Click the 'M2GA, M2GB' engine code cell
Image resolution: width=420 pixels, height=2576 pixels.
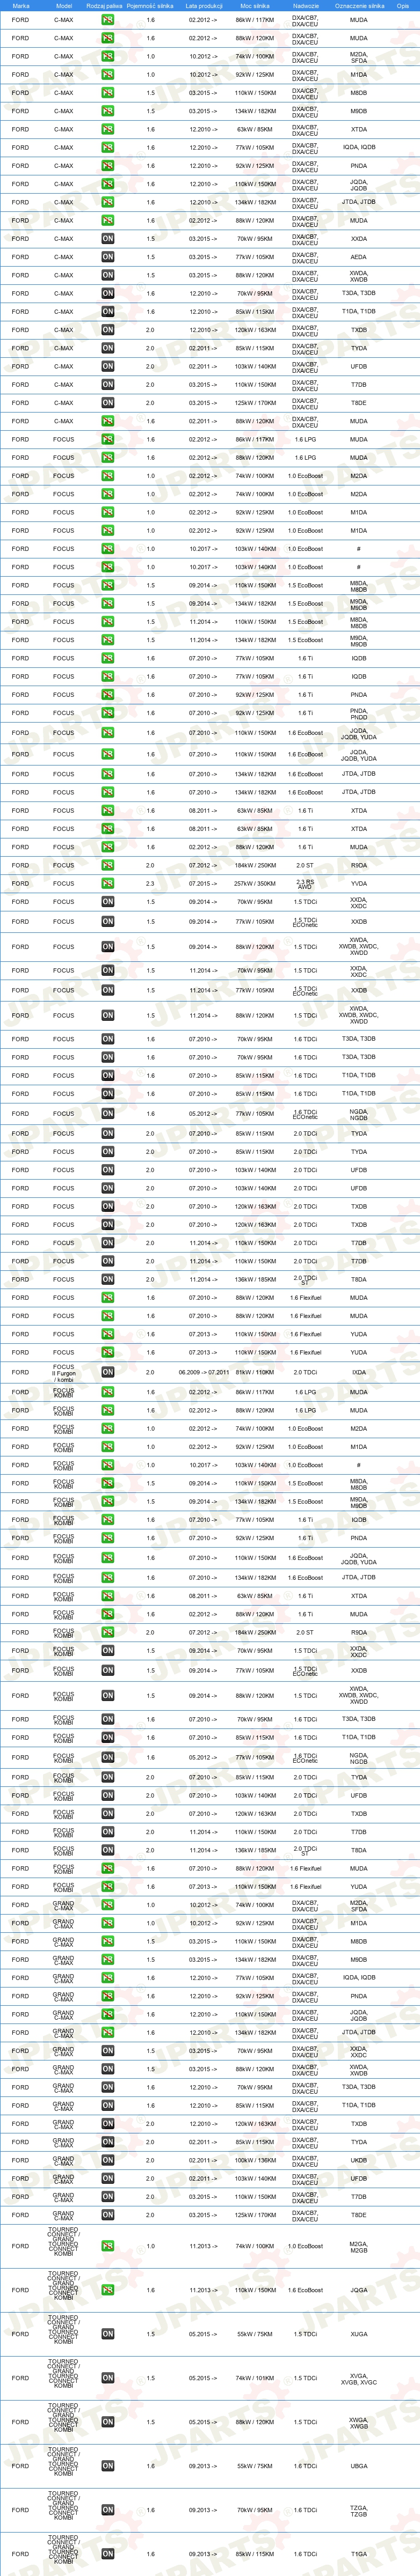(359, 2246)
